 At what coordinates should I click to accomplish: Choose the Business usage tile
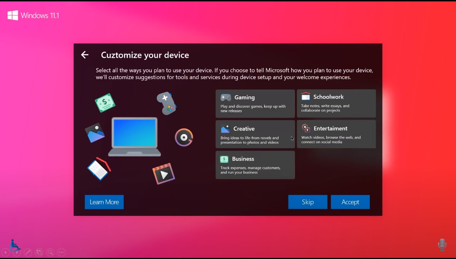click(255, 165)
